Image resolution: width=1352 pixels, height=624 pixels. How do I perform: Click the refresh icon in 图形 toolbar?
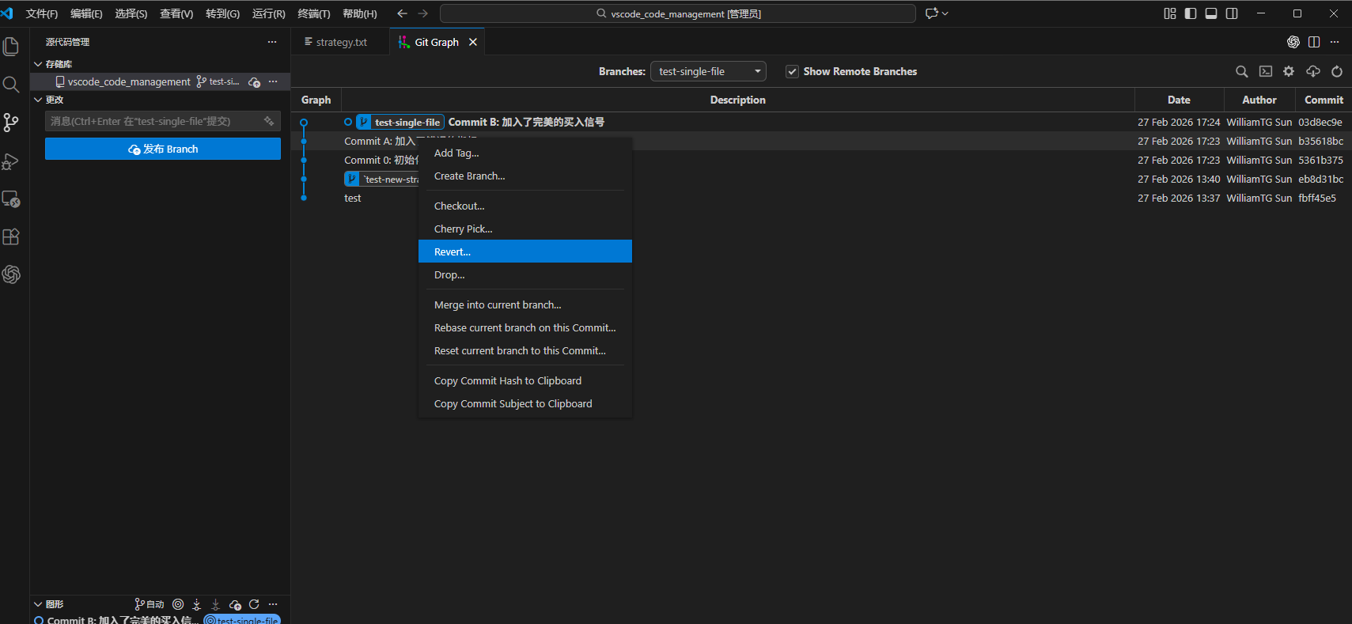coord(254,604)
